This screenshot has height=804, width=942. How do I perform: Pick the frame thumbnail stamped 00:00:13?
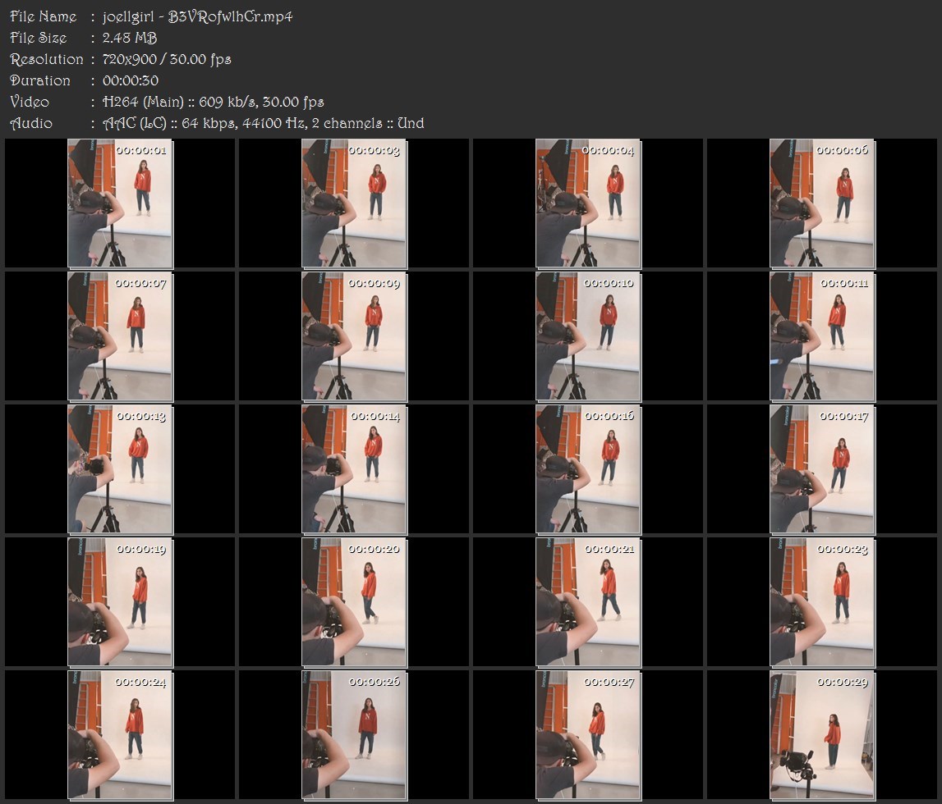(x=120, y=469)
